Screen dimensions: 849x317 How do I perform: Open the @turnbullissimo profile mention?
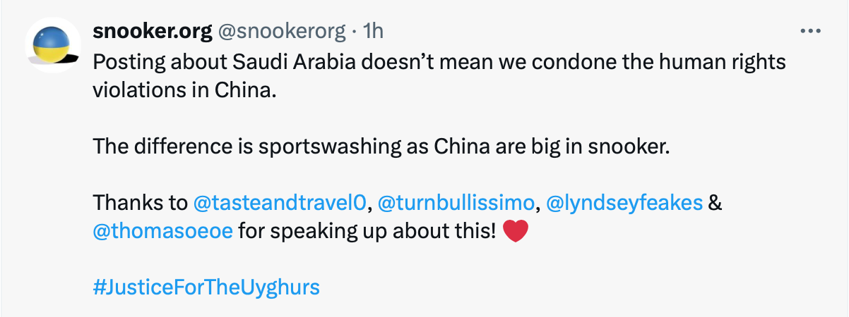pyautogui.click(x=456, y=204)
